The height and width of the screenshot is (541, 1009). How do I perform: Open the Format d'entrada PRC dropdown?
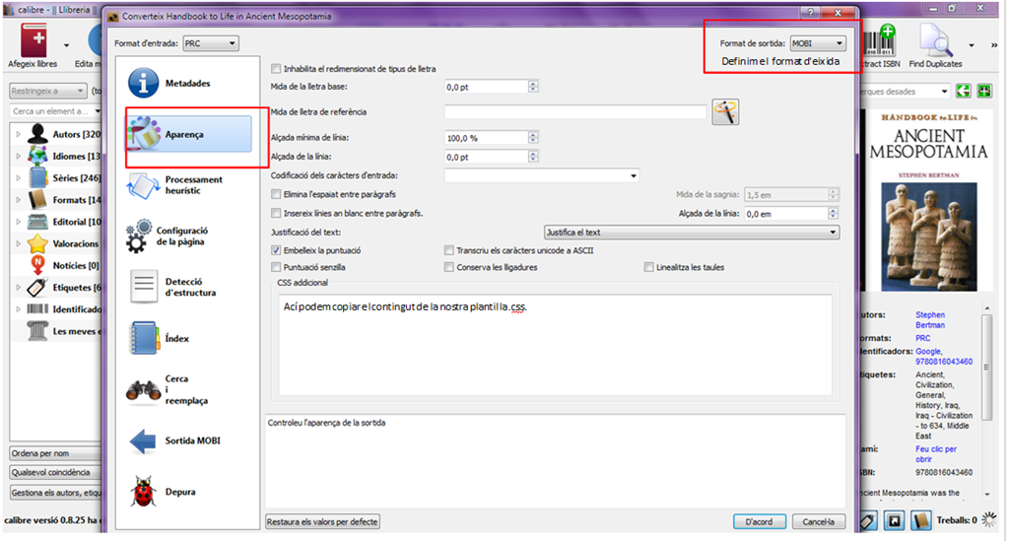[x=211, y=43]
